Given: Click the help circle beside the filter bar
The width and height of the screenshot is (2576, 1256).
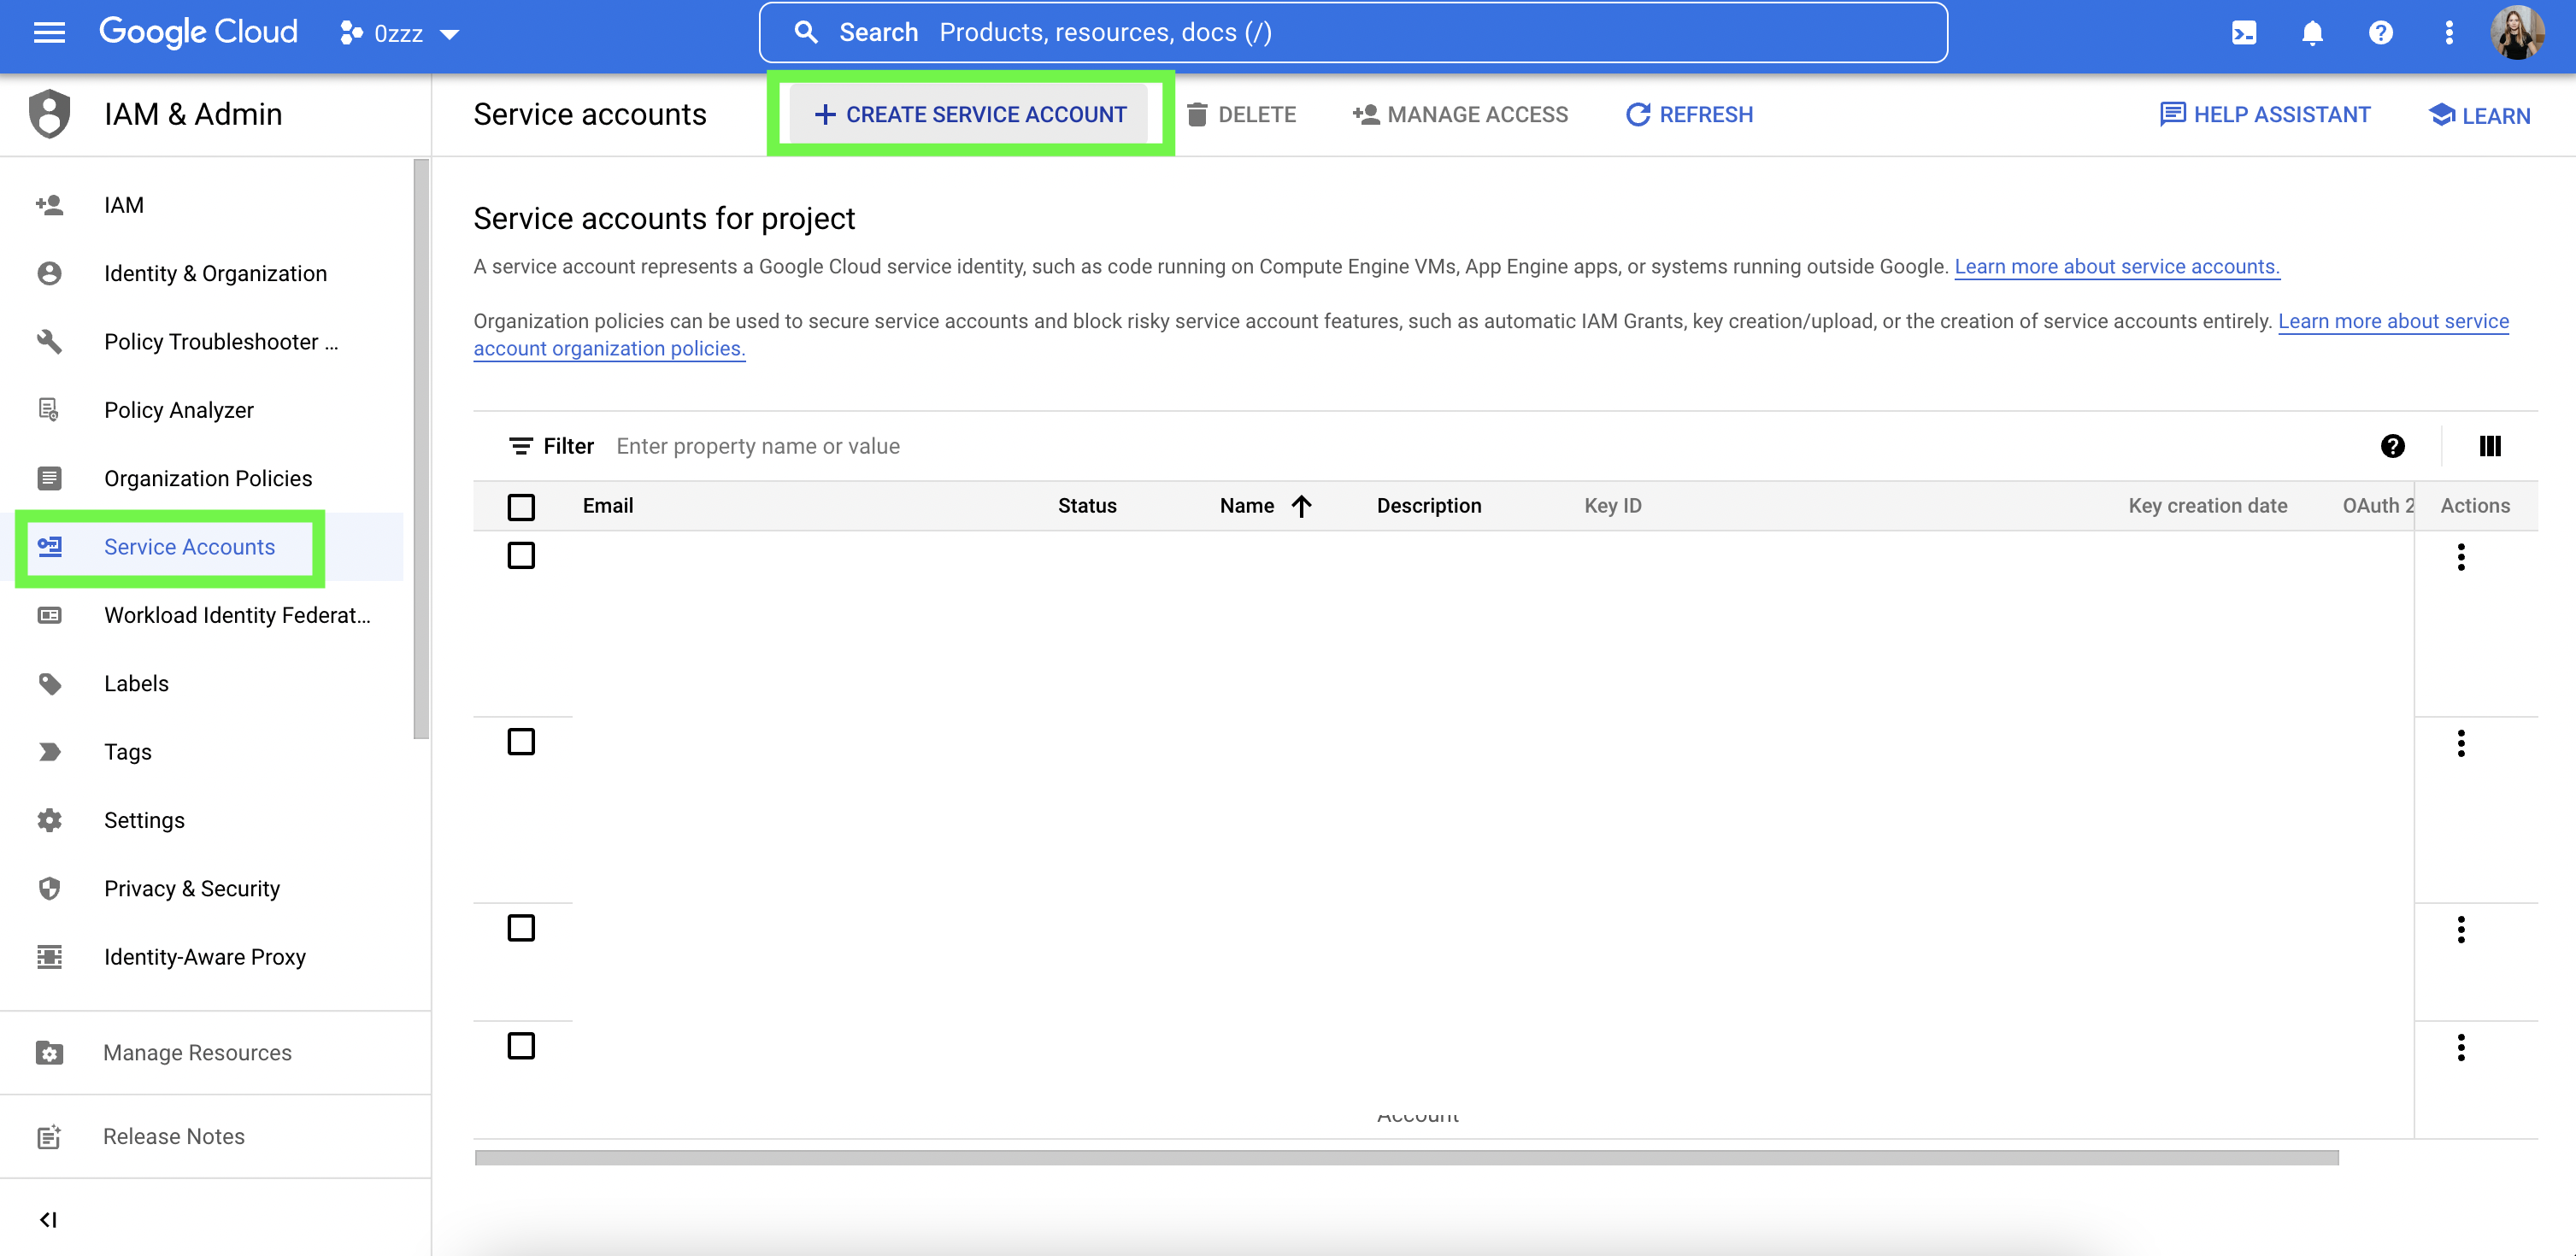Looking at the screenshot, I should (2393, 447).
